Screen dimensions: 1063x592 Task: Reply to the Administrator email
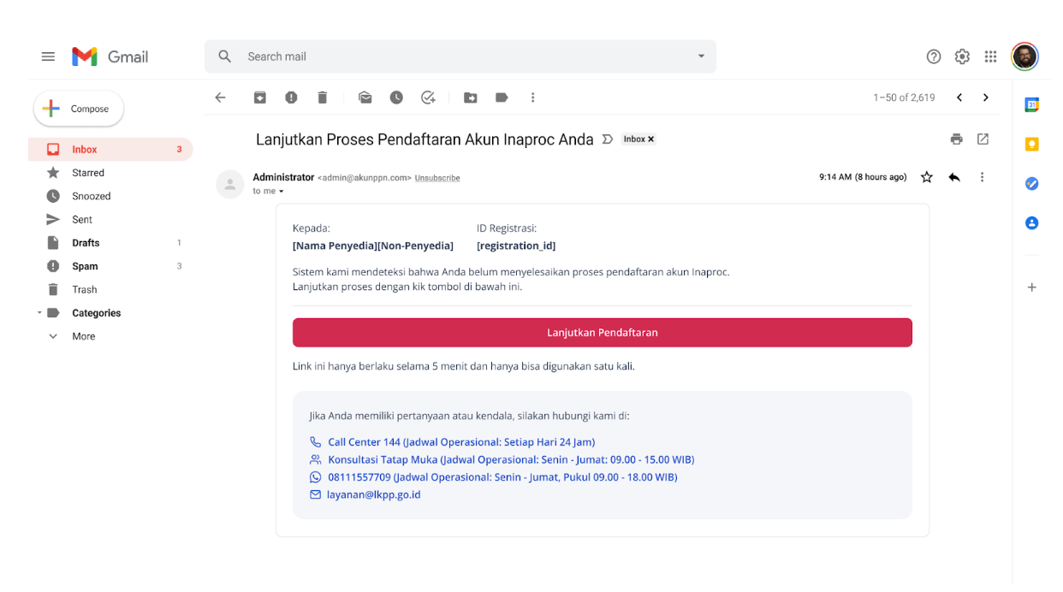[x=954, y=176]
